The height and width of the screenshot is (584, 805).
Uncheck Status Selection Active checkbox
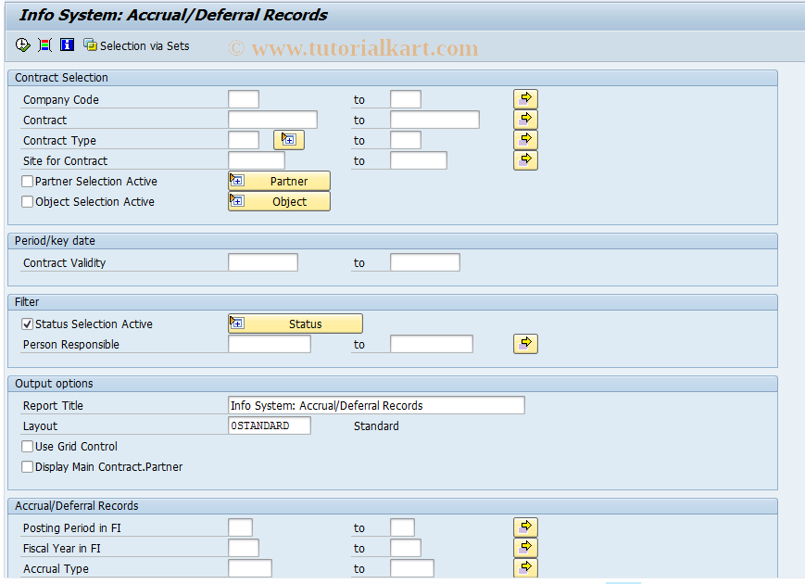pos(27,324)
